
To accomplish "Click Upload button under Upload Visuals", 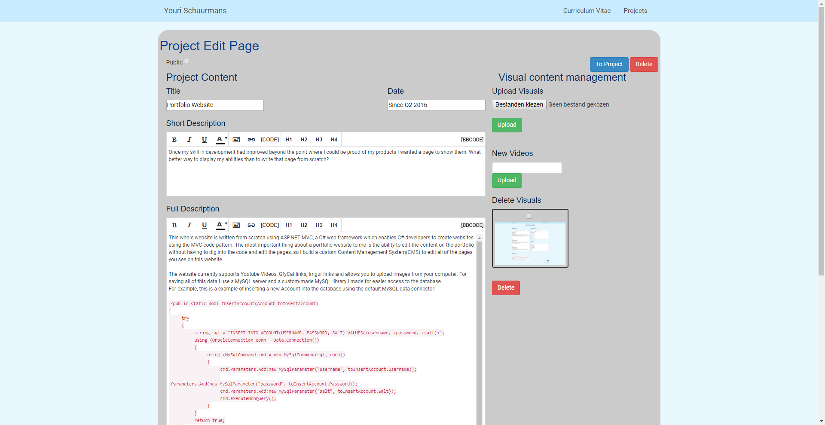I will click(x=507, y=125).
